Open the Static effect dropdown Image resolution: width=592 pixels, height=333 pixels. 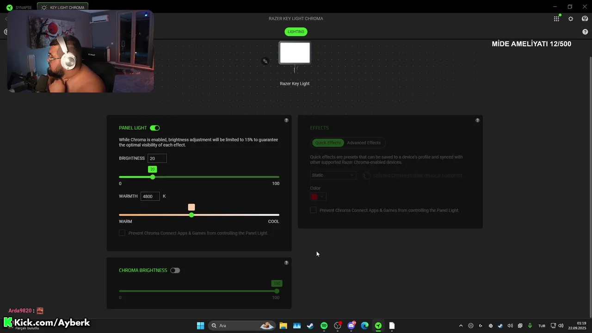coord(333,175)
